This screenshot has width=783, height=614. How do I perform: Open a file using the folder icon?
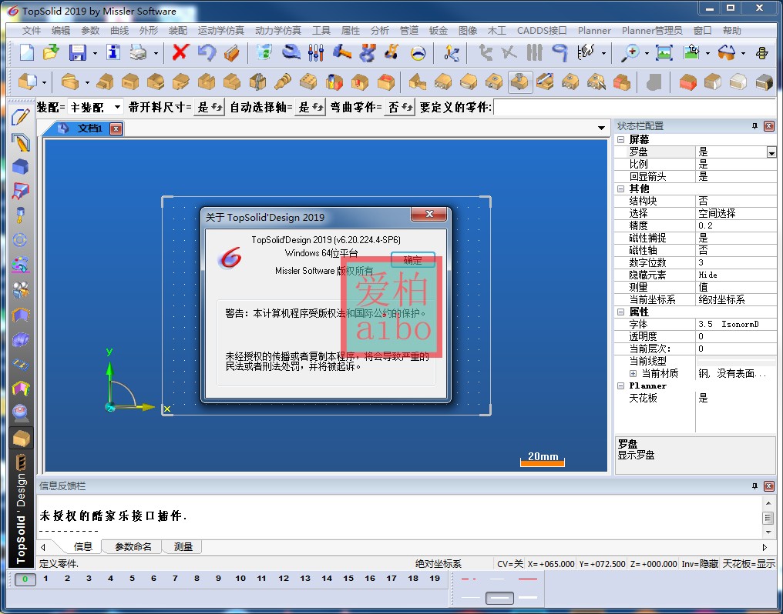click(51, 52)
